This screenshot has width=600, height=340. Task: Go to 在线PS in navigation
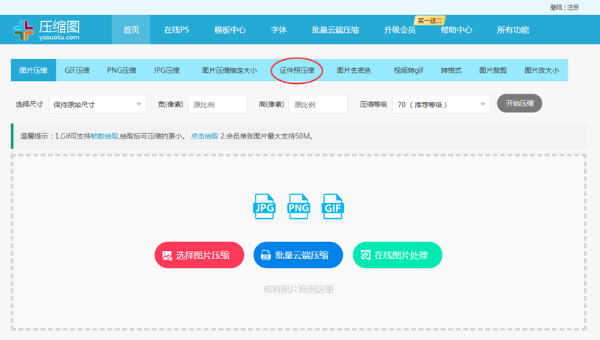(x=176, y=30)
